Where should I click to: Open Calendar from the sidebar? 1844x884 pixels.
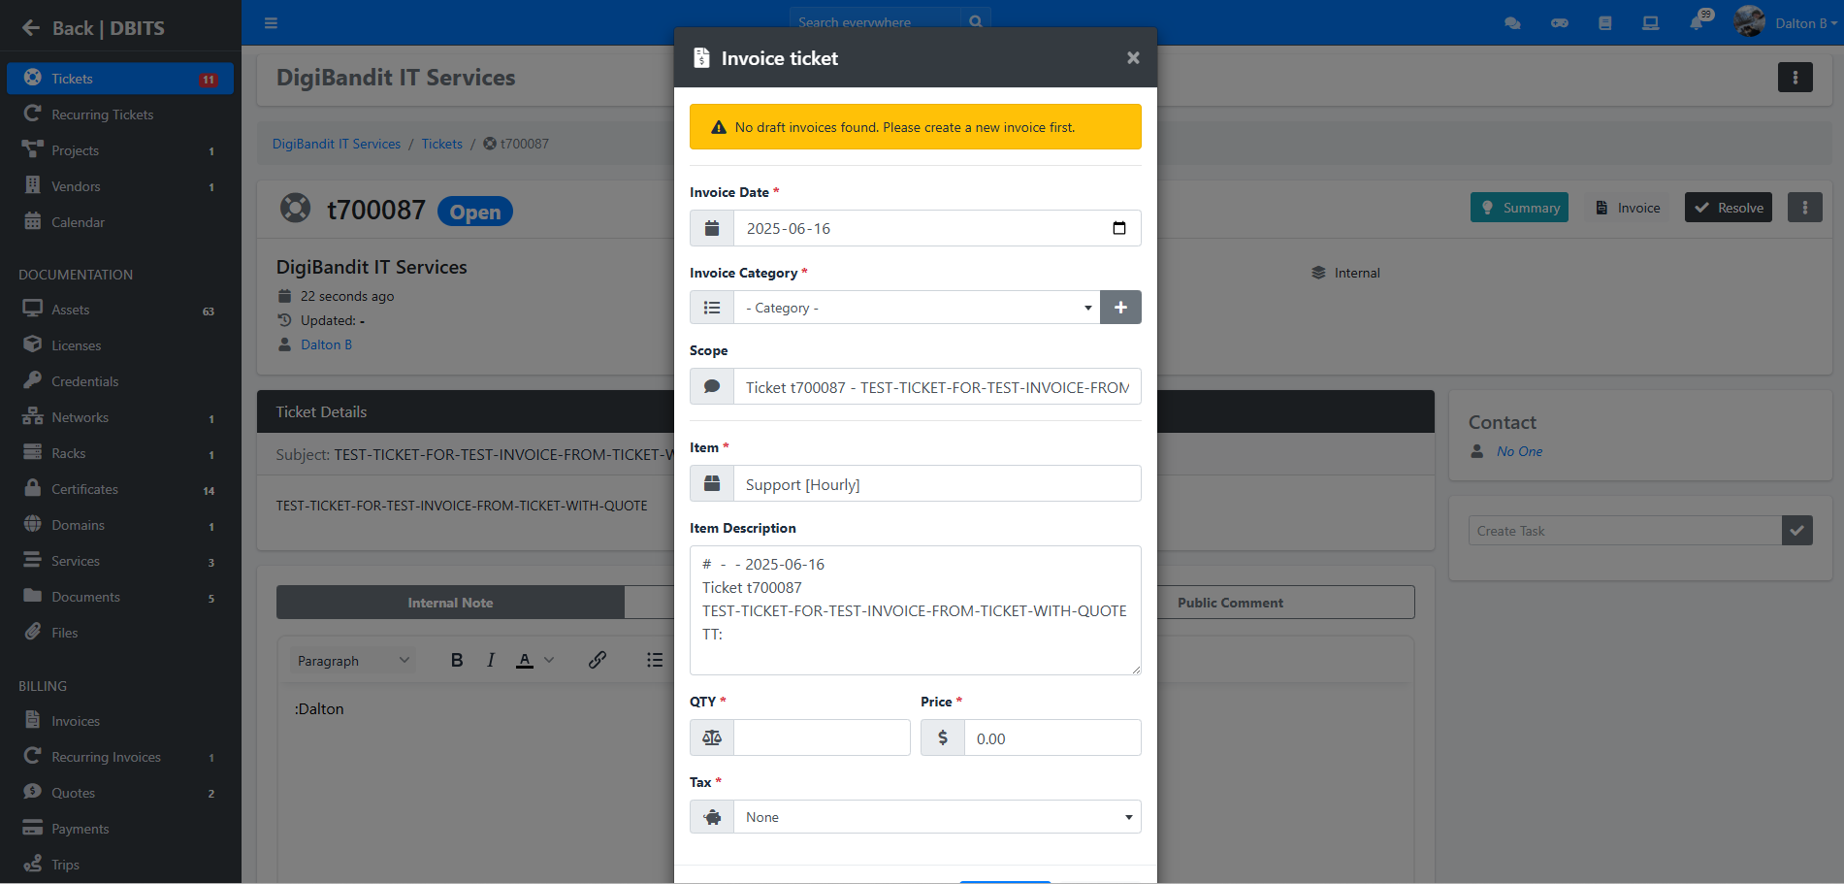coord(120,222)
